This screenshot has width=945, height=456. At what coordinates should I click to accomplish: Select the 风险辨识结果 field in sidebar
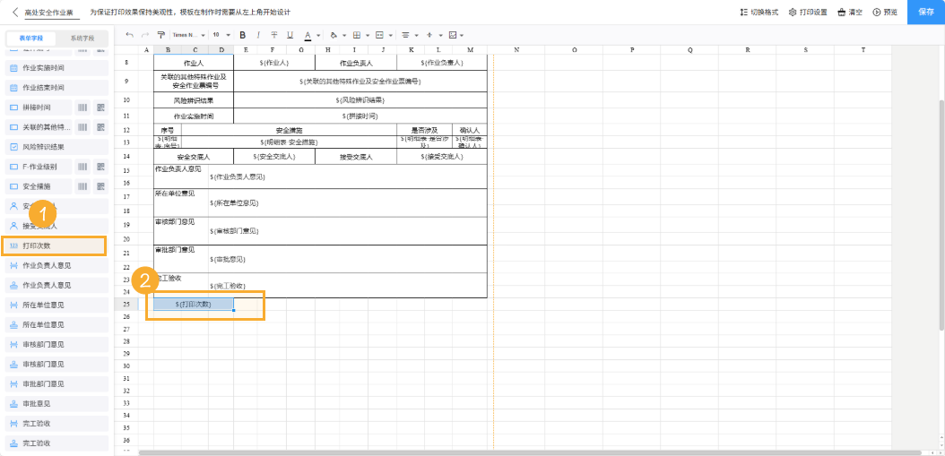click(56, 147)
